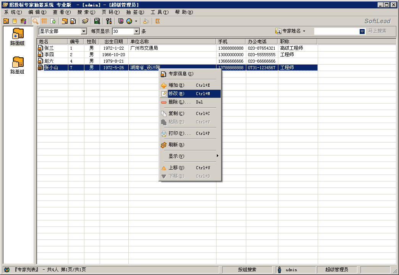Open the per-page count 30 dropdown

137,31
